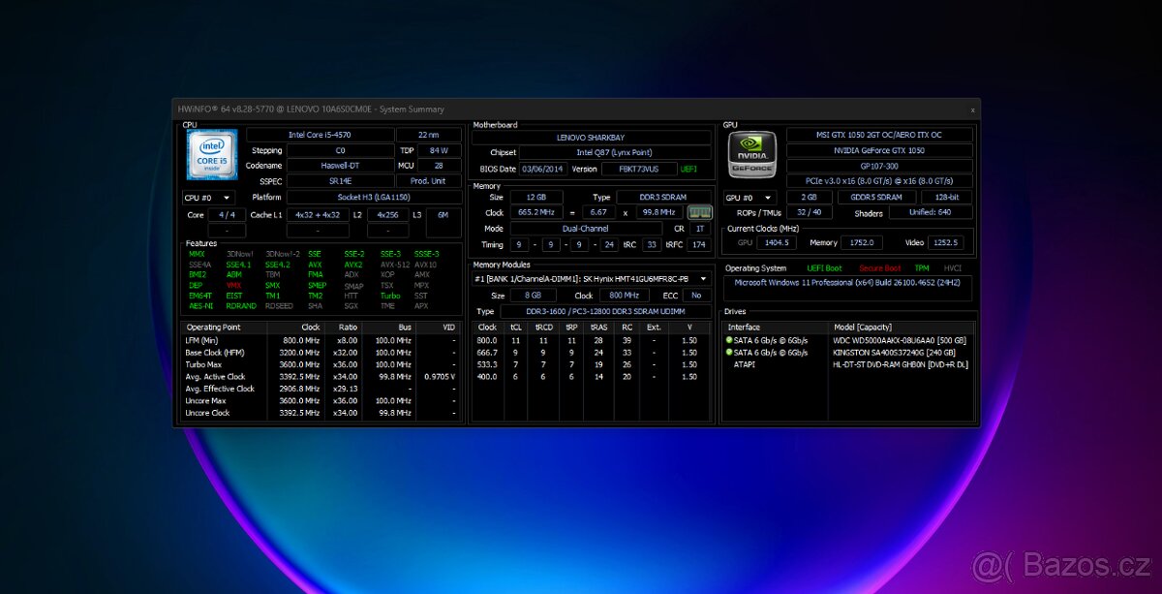Select the HL-DT-ST DVD-RAM drive row

tap(848, 363)
